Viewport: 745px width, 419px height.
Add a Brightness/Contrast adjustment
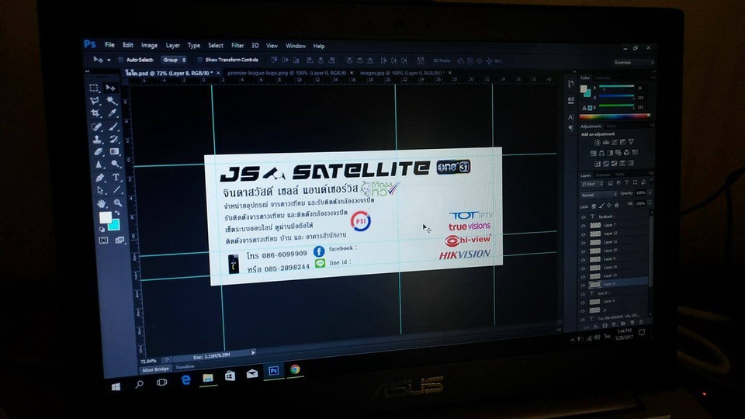pyautogui.click(x=598, y=143)
